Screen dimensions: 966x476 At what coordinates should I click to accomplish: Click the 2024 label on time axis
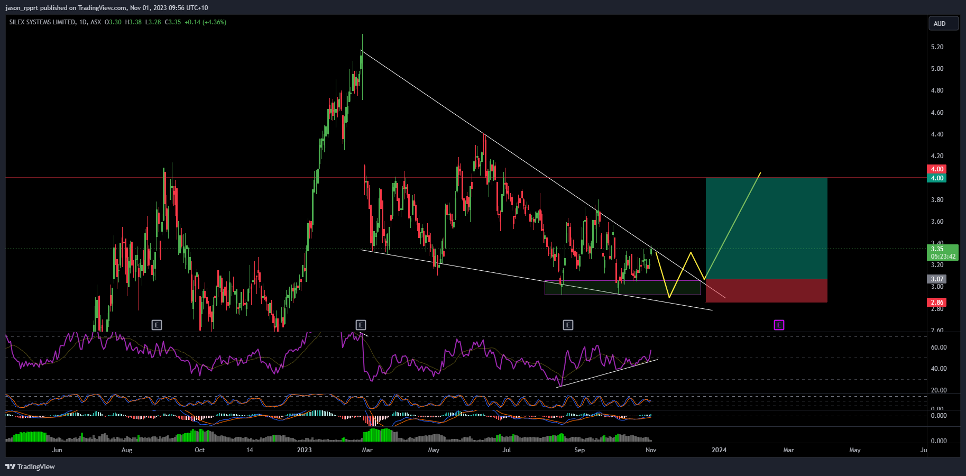click(719, 450)
